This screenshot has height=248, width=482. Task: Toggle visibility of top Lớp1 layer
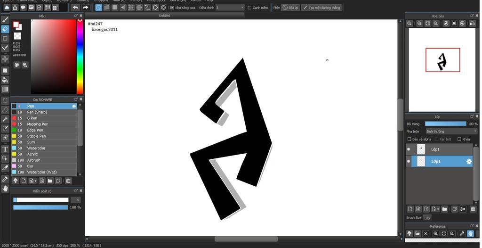409,149
